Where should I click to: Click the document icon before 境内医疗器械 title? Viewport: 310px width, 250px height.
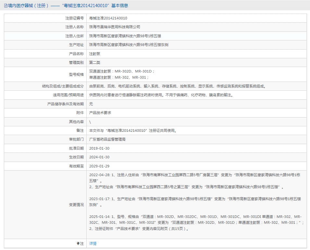tap(6, 6)
